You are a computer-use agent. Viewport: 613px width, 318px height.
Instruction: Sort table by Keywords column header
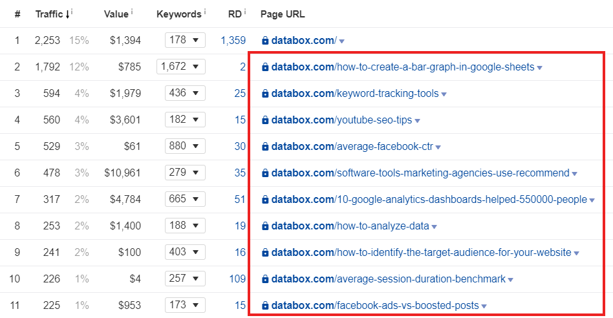[178, 14]
